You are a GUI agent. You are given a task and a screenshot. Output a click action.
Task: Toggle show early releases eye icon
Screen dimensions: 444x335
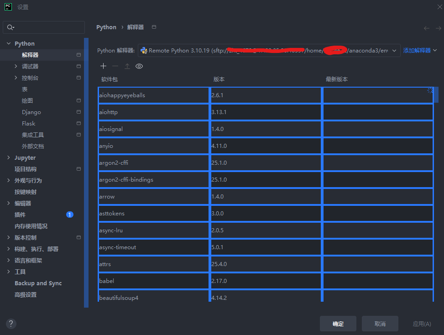[139, 66]
